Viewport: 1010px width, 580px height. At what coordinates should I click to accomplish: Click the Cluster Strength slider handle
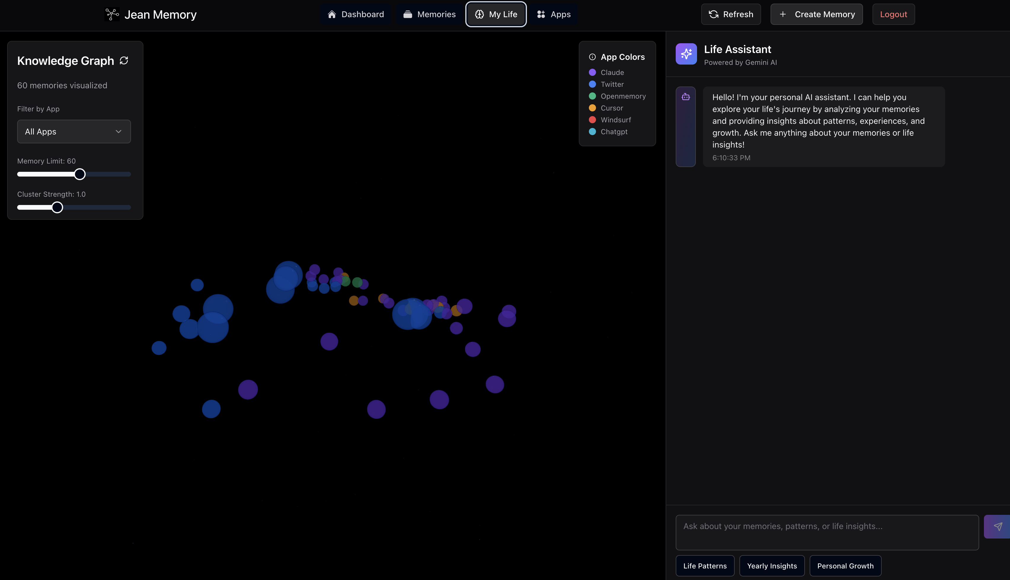(57, 208)
